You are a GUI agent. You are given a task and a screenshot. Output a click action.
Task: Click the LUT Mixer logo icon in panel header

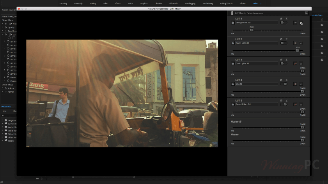pyautogui.click(x=232, y=13)
